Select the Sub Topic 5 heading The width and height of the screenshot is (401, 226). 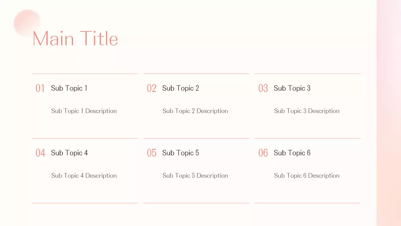(x=180, y=153)
